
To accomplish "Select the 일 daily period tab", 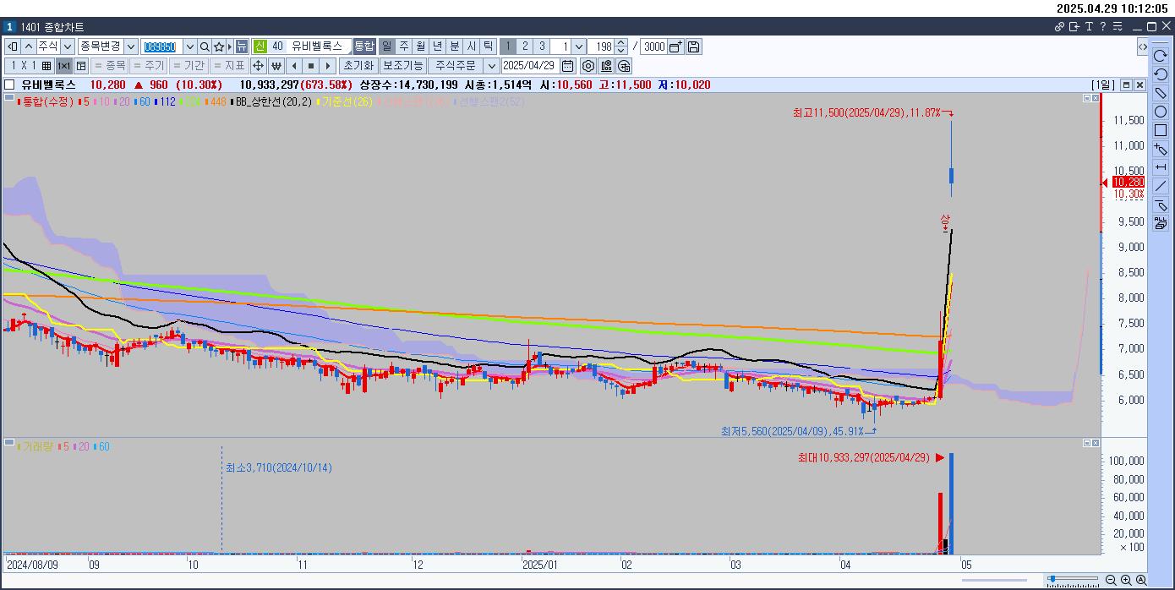I will 386,46.
